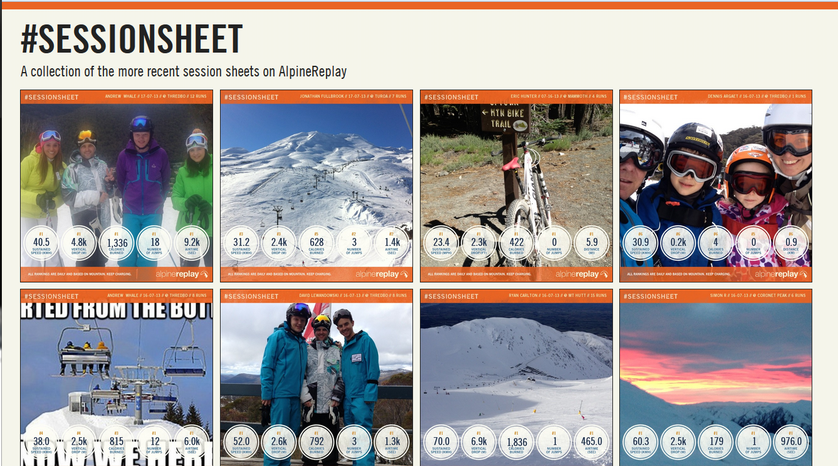
Task: Open Andrew Whale's Thredbo 12 runs session sheet
Action: [x=117, y=186]
